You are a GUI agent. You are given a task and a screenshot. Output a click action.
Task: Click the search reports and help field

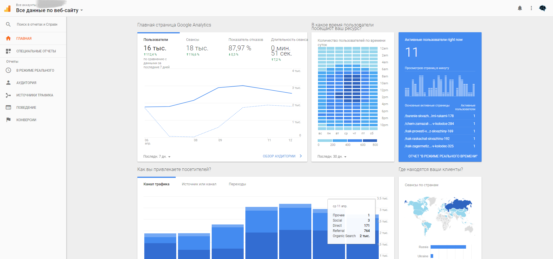click(x=37, y=24)
